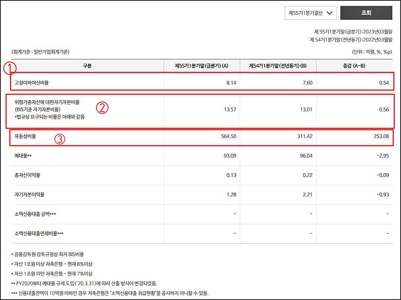Screen dimensions: 401x300
Task: Click the value 0.22
Action: (307, 175)
